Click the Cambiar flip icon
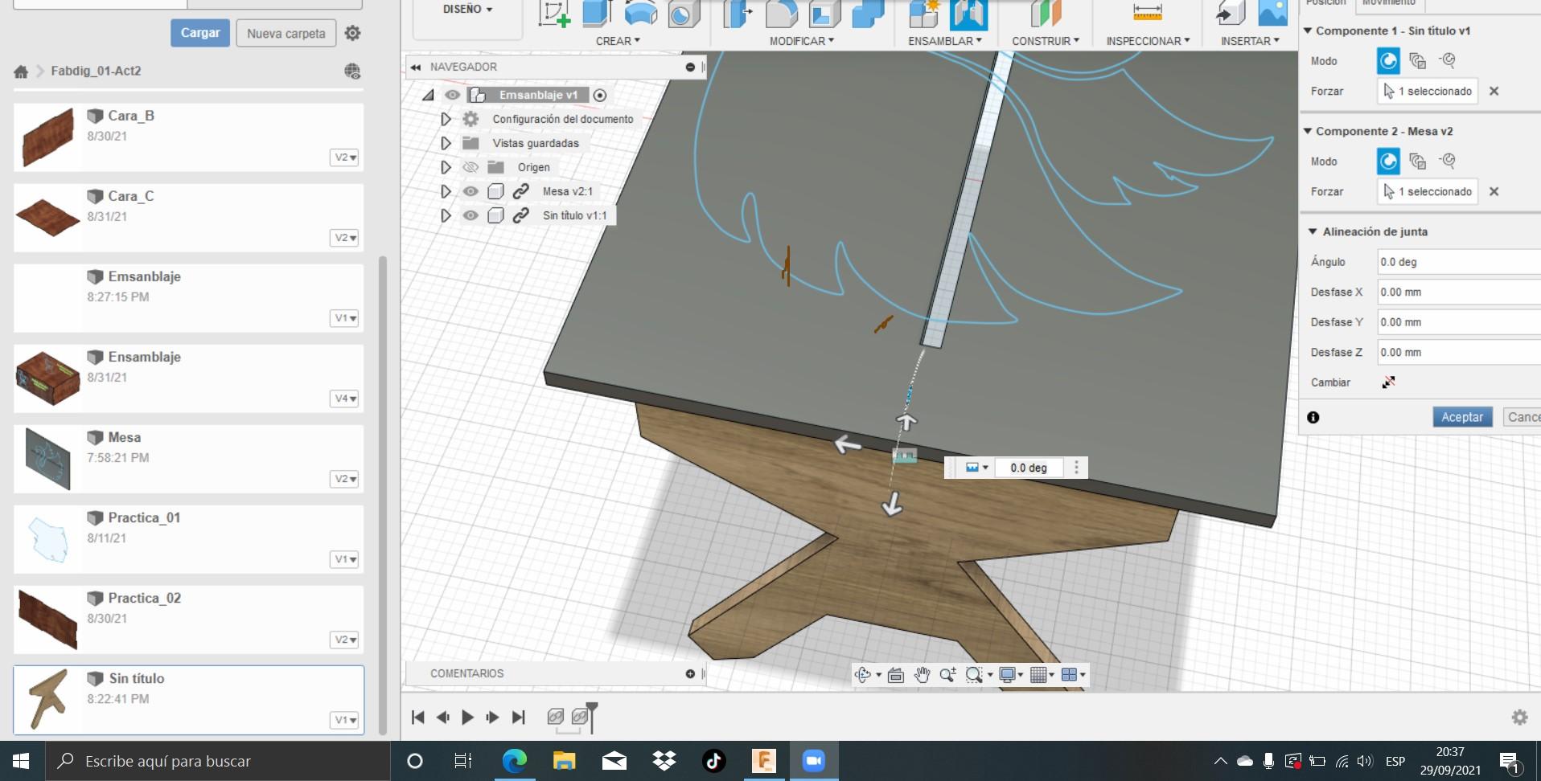Image resolution: width=1541 pixels, height=781 pixels. (x=1388, y=382)
